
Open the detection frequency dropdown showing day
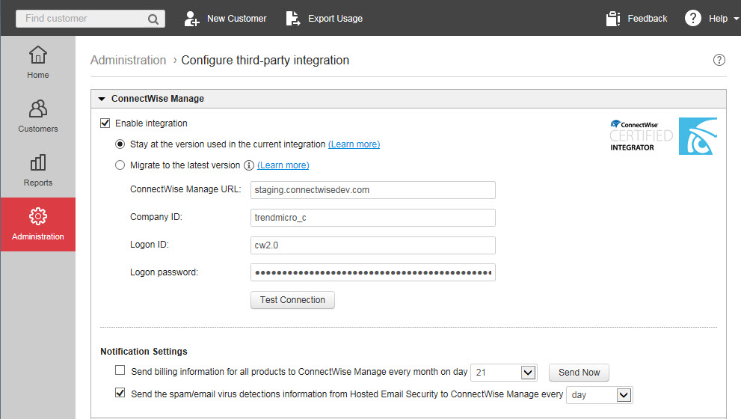624,394
